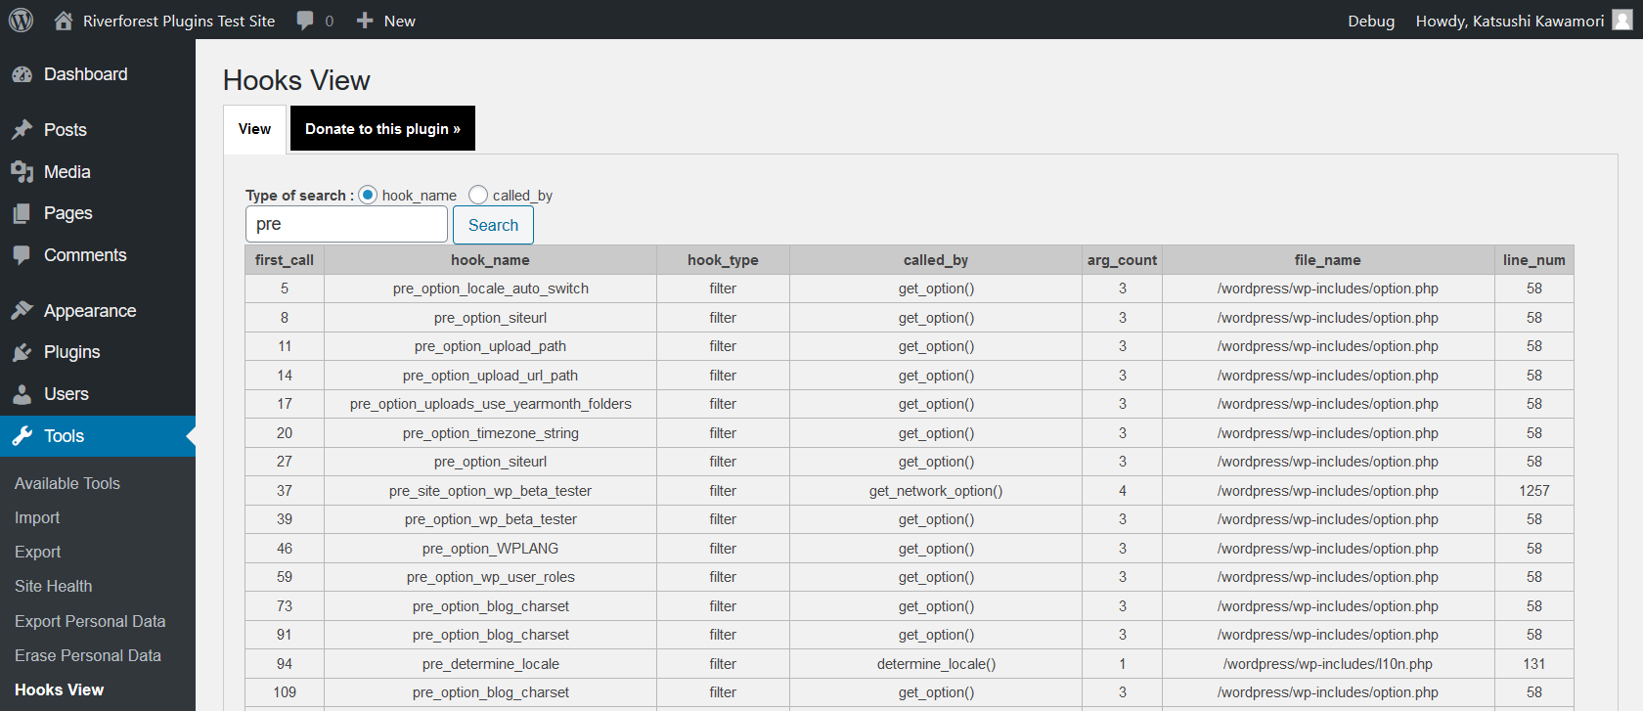Click the Users person icon
Image resolution: width=1643 pixels, height=711 pixels.
point(22,394)
